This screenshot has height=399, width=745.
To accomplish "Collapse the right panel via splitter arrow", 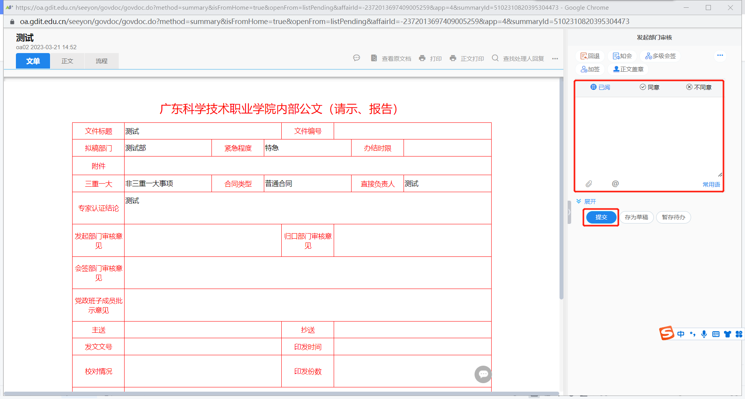I will [x=569, y=212].
